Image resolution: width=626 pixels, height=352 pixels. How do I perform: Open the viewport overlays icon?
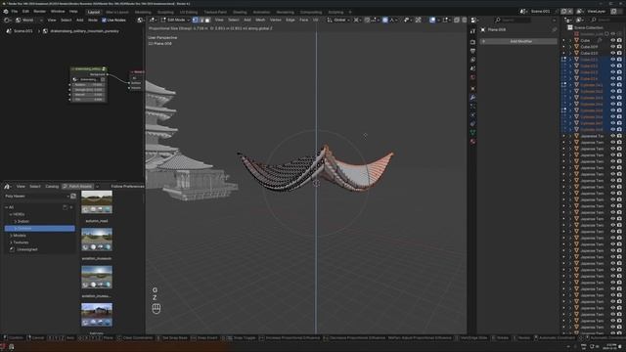point(432,20)
